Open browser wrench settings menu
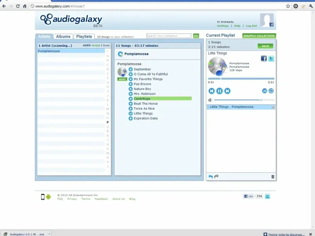 tap(311, 6)
